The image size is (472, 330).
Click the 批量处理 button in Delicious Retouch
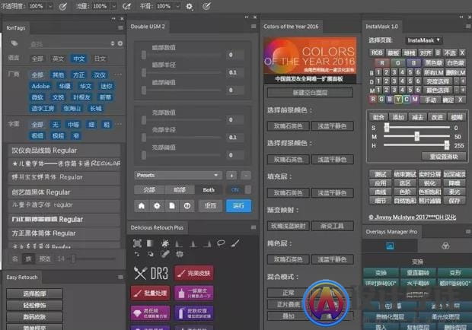click(x=151, y=293)
